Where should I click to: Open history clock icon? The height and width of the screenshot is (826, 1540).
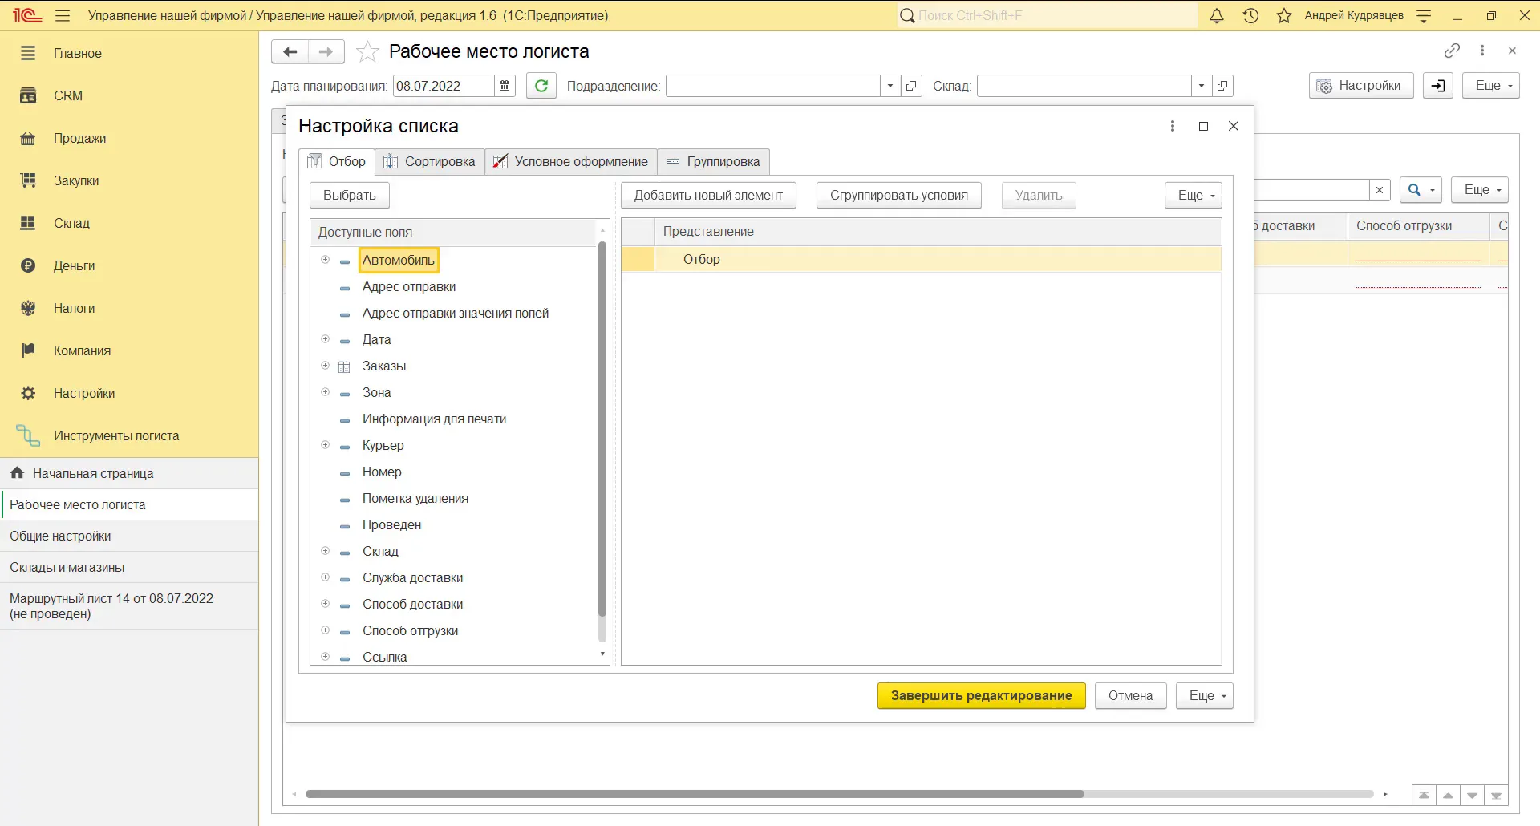[x=1250, y=15]
